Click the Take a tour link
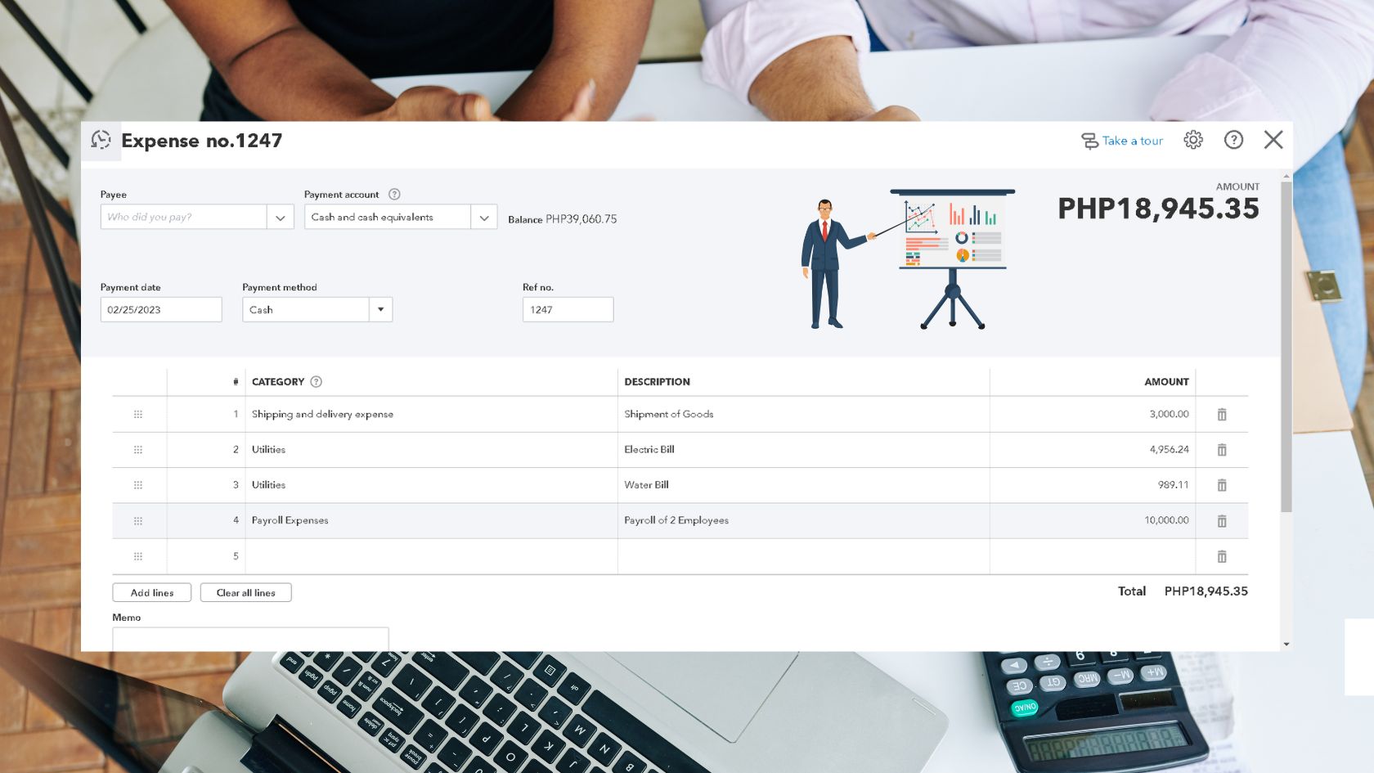Screen dimensions: 1374x773 (x=1122, y=141)
